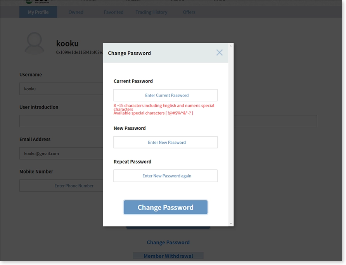Click the Email Address field with kooku@gmail.com

(x=61, y=153)
